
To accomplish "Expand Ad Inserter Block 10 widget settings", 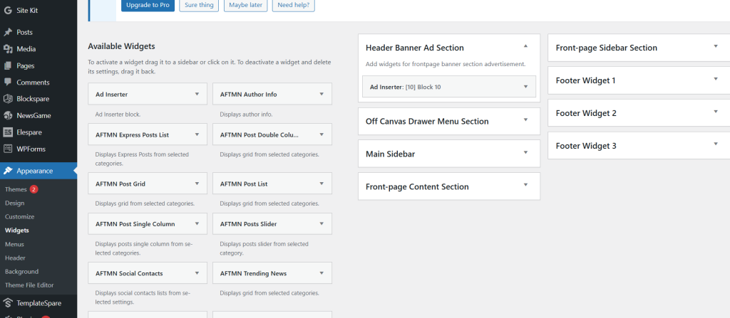I will pos(525,87).
